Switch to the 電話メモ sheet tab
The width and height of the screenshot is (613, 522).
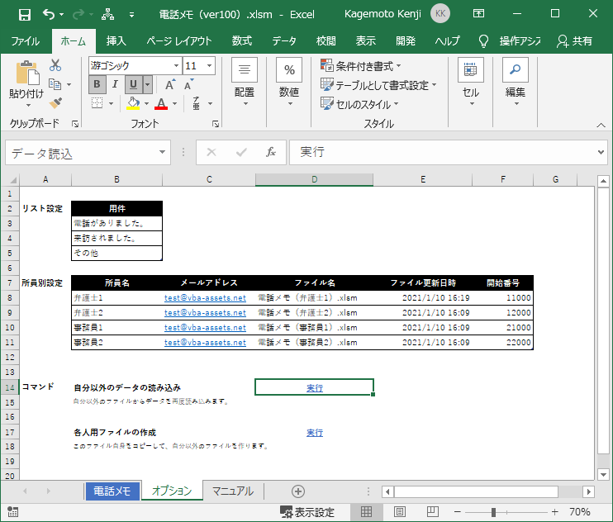[112, 491]
